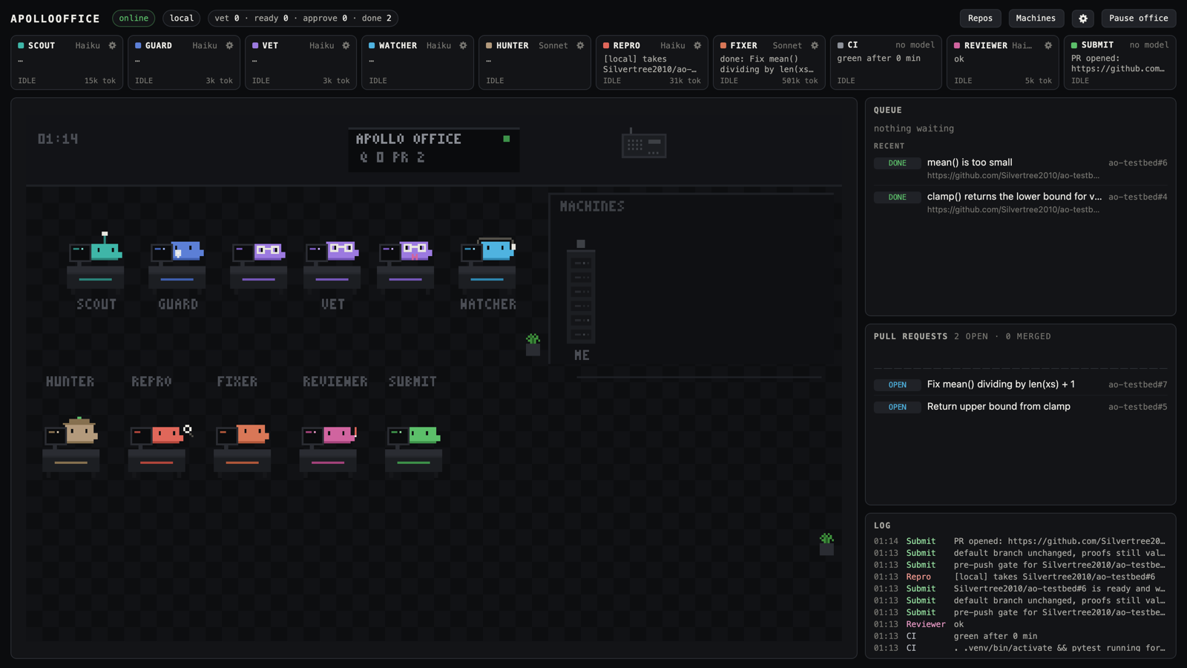Toggle the online status pill
Screen dimensions: 1187x668
tap(134, 19)
